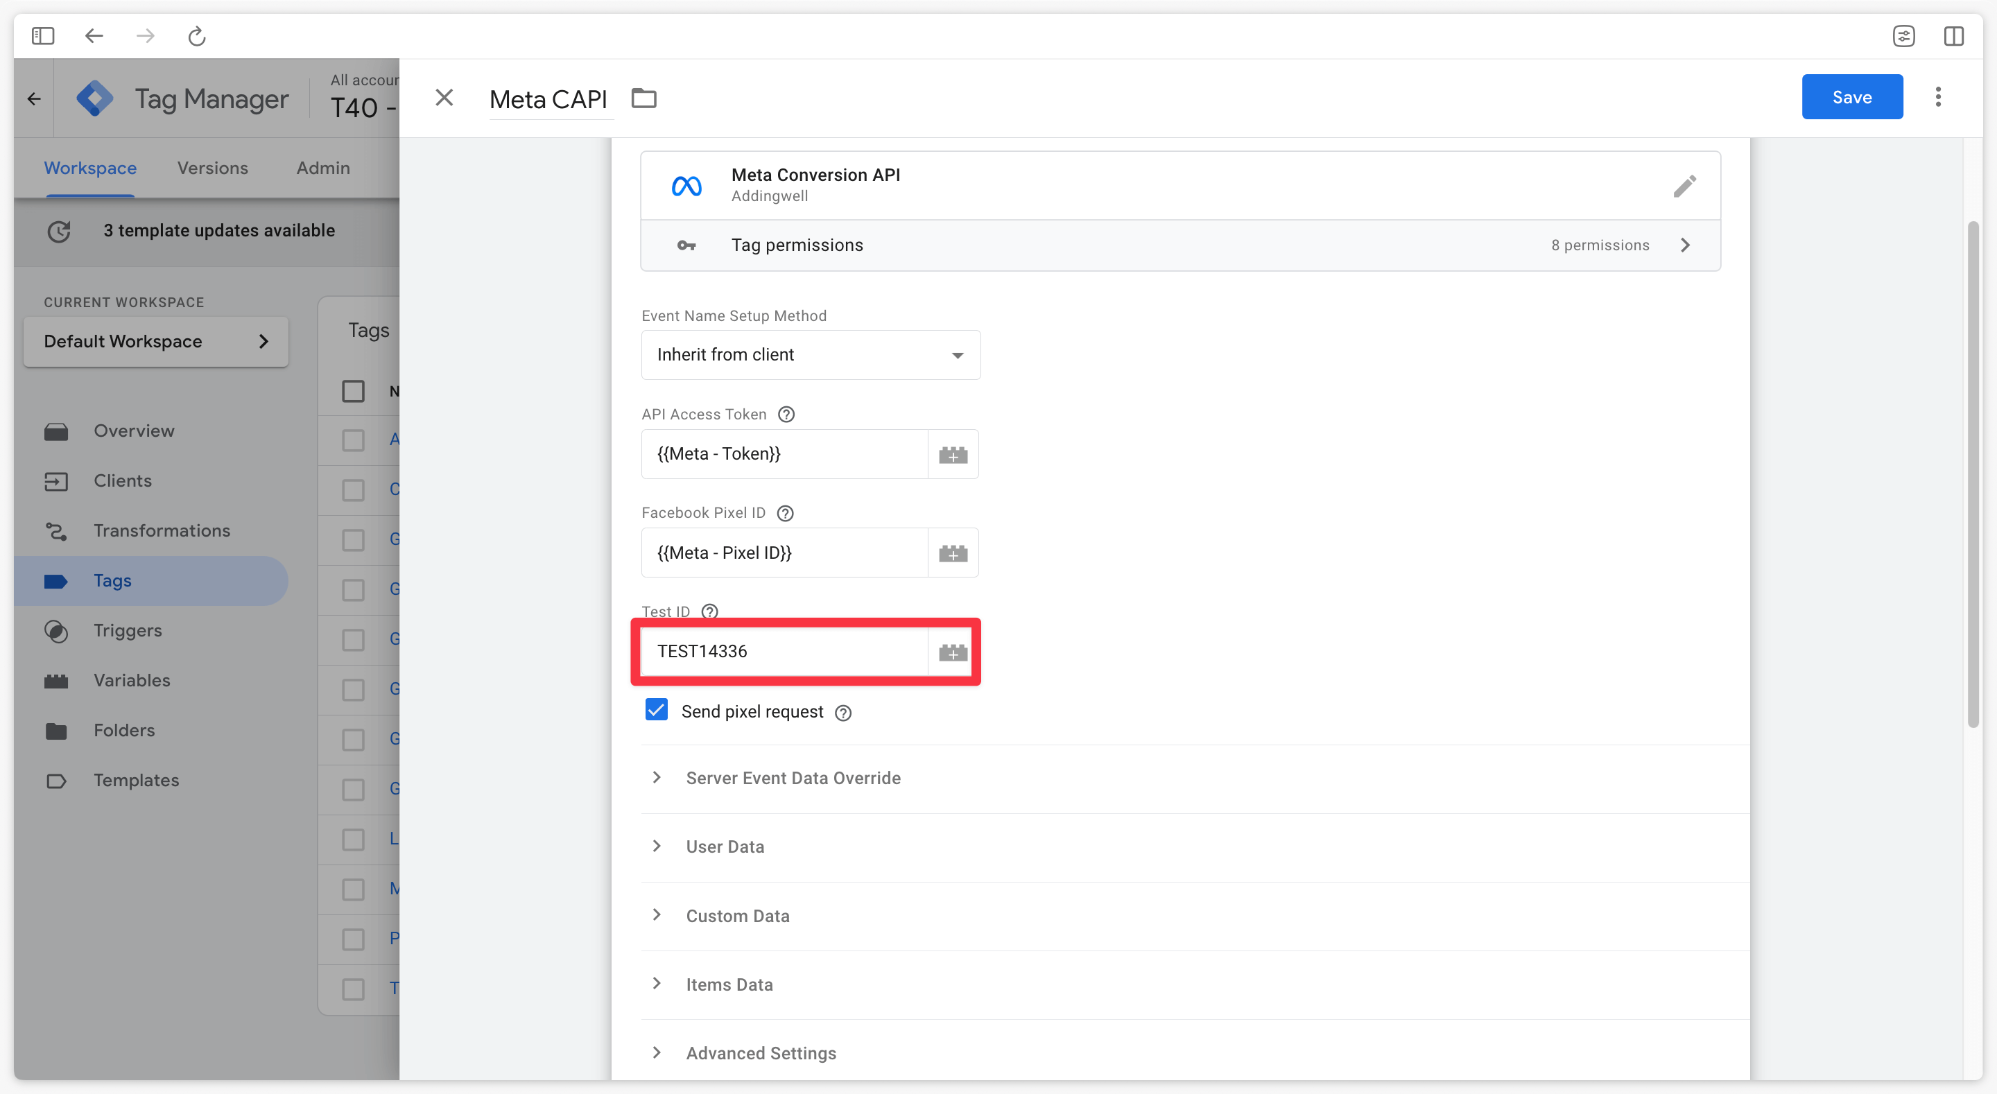Go back with the browser back arrow
1997x1094 pixels.
point(94,35)
